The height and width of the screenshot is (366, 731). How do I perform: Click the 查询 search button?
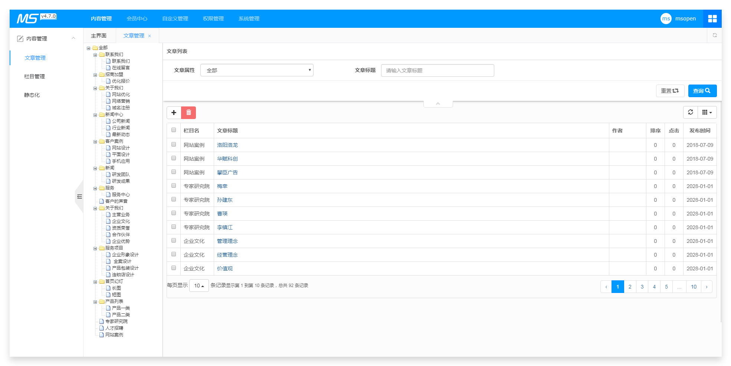(702, 91)
